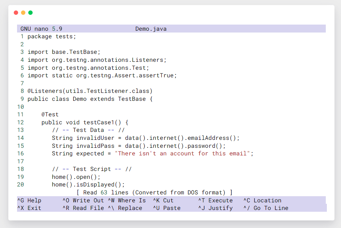
Task: Select the ^K Cut shortcut
Action: tap(163, 200)
